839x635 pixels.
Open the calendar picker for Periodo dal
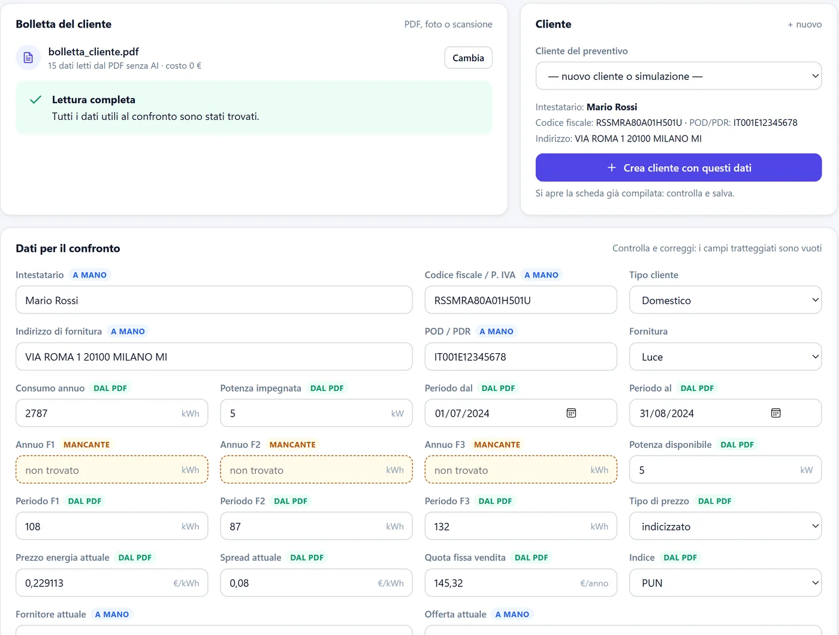[571, 413]
